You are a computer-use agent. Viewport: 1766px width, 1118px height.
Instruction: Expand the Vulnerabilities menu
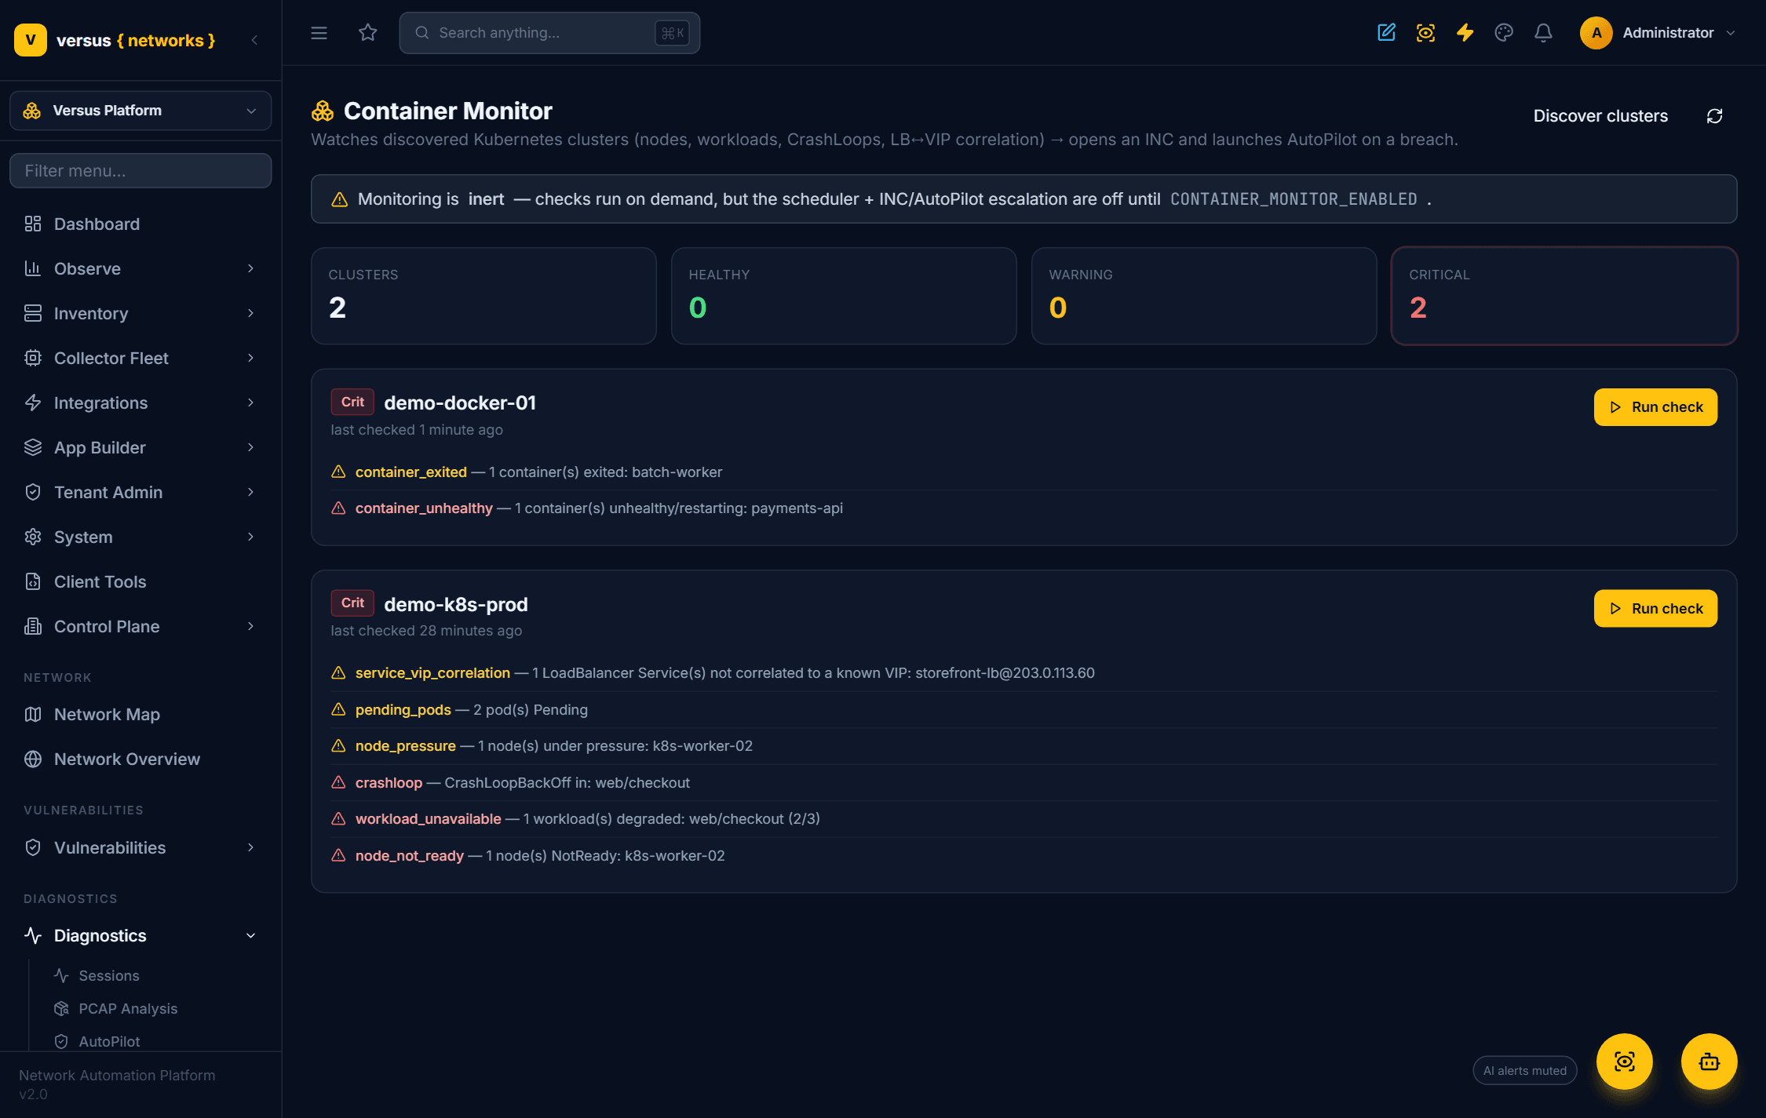[140, 847]
